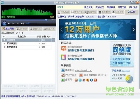Click the green plus share icon
Viewport: 140px width, 99px height.
coord(63,80)
